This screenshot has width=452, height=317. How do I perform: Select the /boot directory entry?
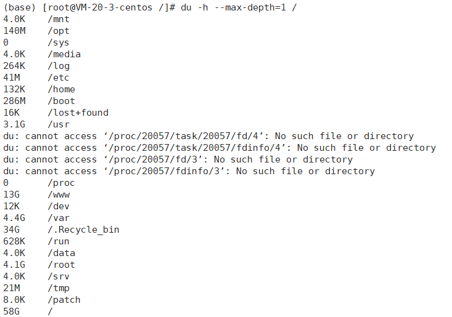click(x=62, y=101)
